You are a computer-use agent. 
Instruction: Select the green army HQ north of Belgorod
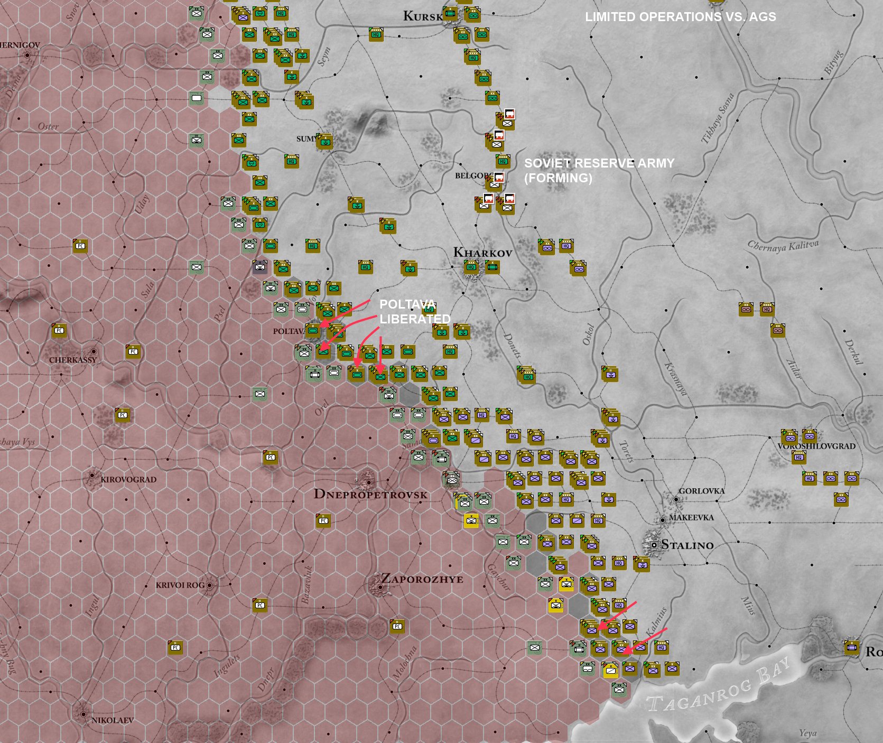pyautogui.click(x=503, y=161)
